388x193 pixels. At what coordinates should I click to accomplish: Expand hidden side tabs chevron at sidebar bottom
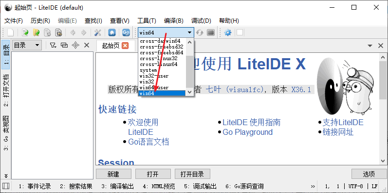(x=6, y=176)
